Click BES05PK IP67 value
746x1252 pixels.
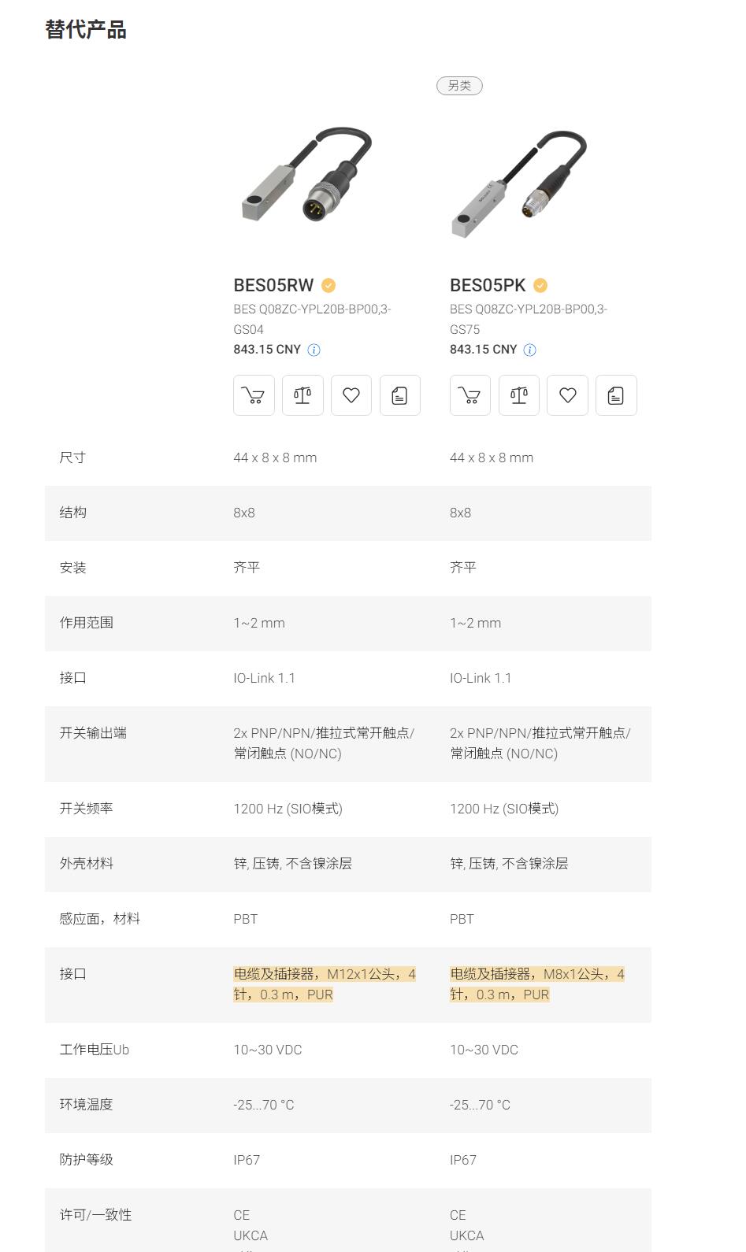463,1160
